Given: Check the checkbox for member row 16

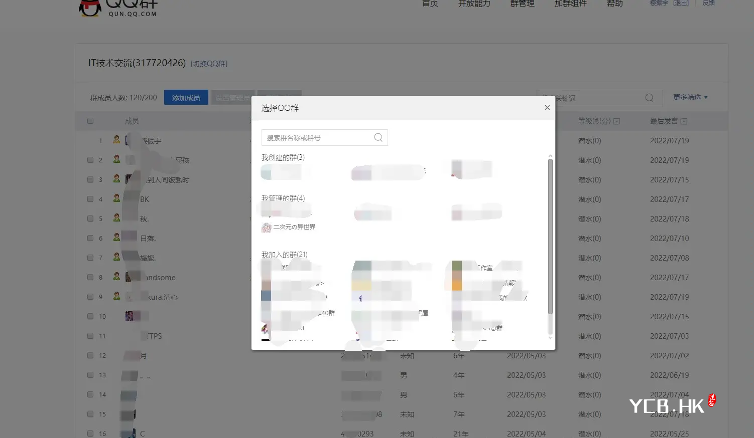Looking at the screenshot, I should click(x=90, y=433).
